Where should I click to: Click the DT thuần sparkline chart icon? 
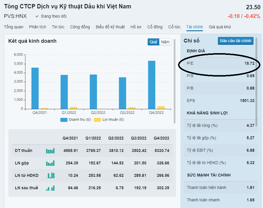point(50,151)
